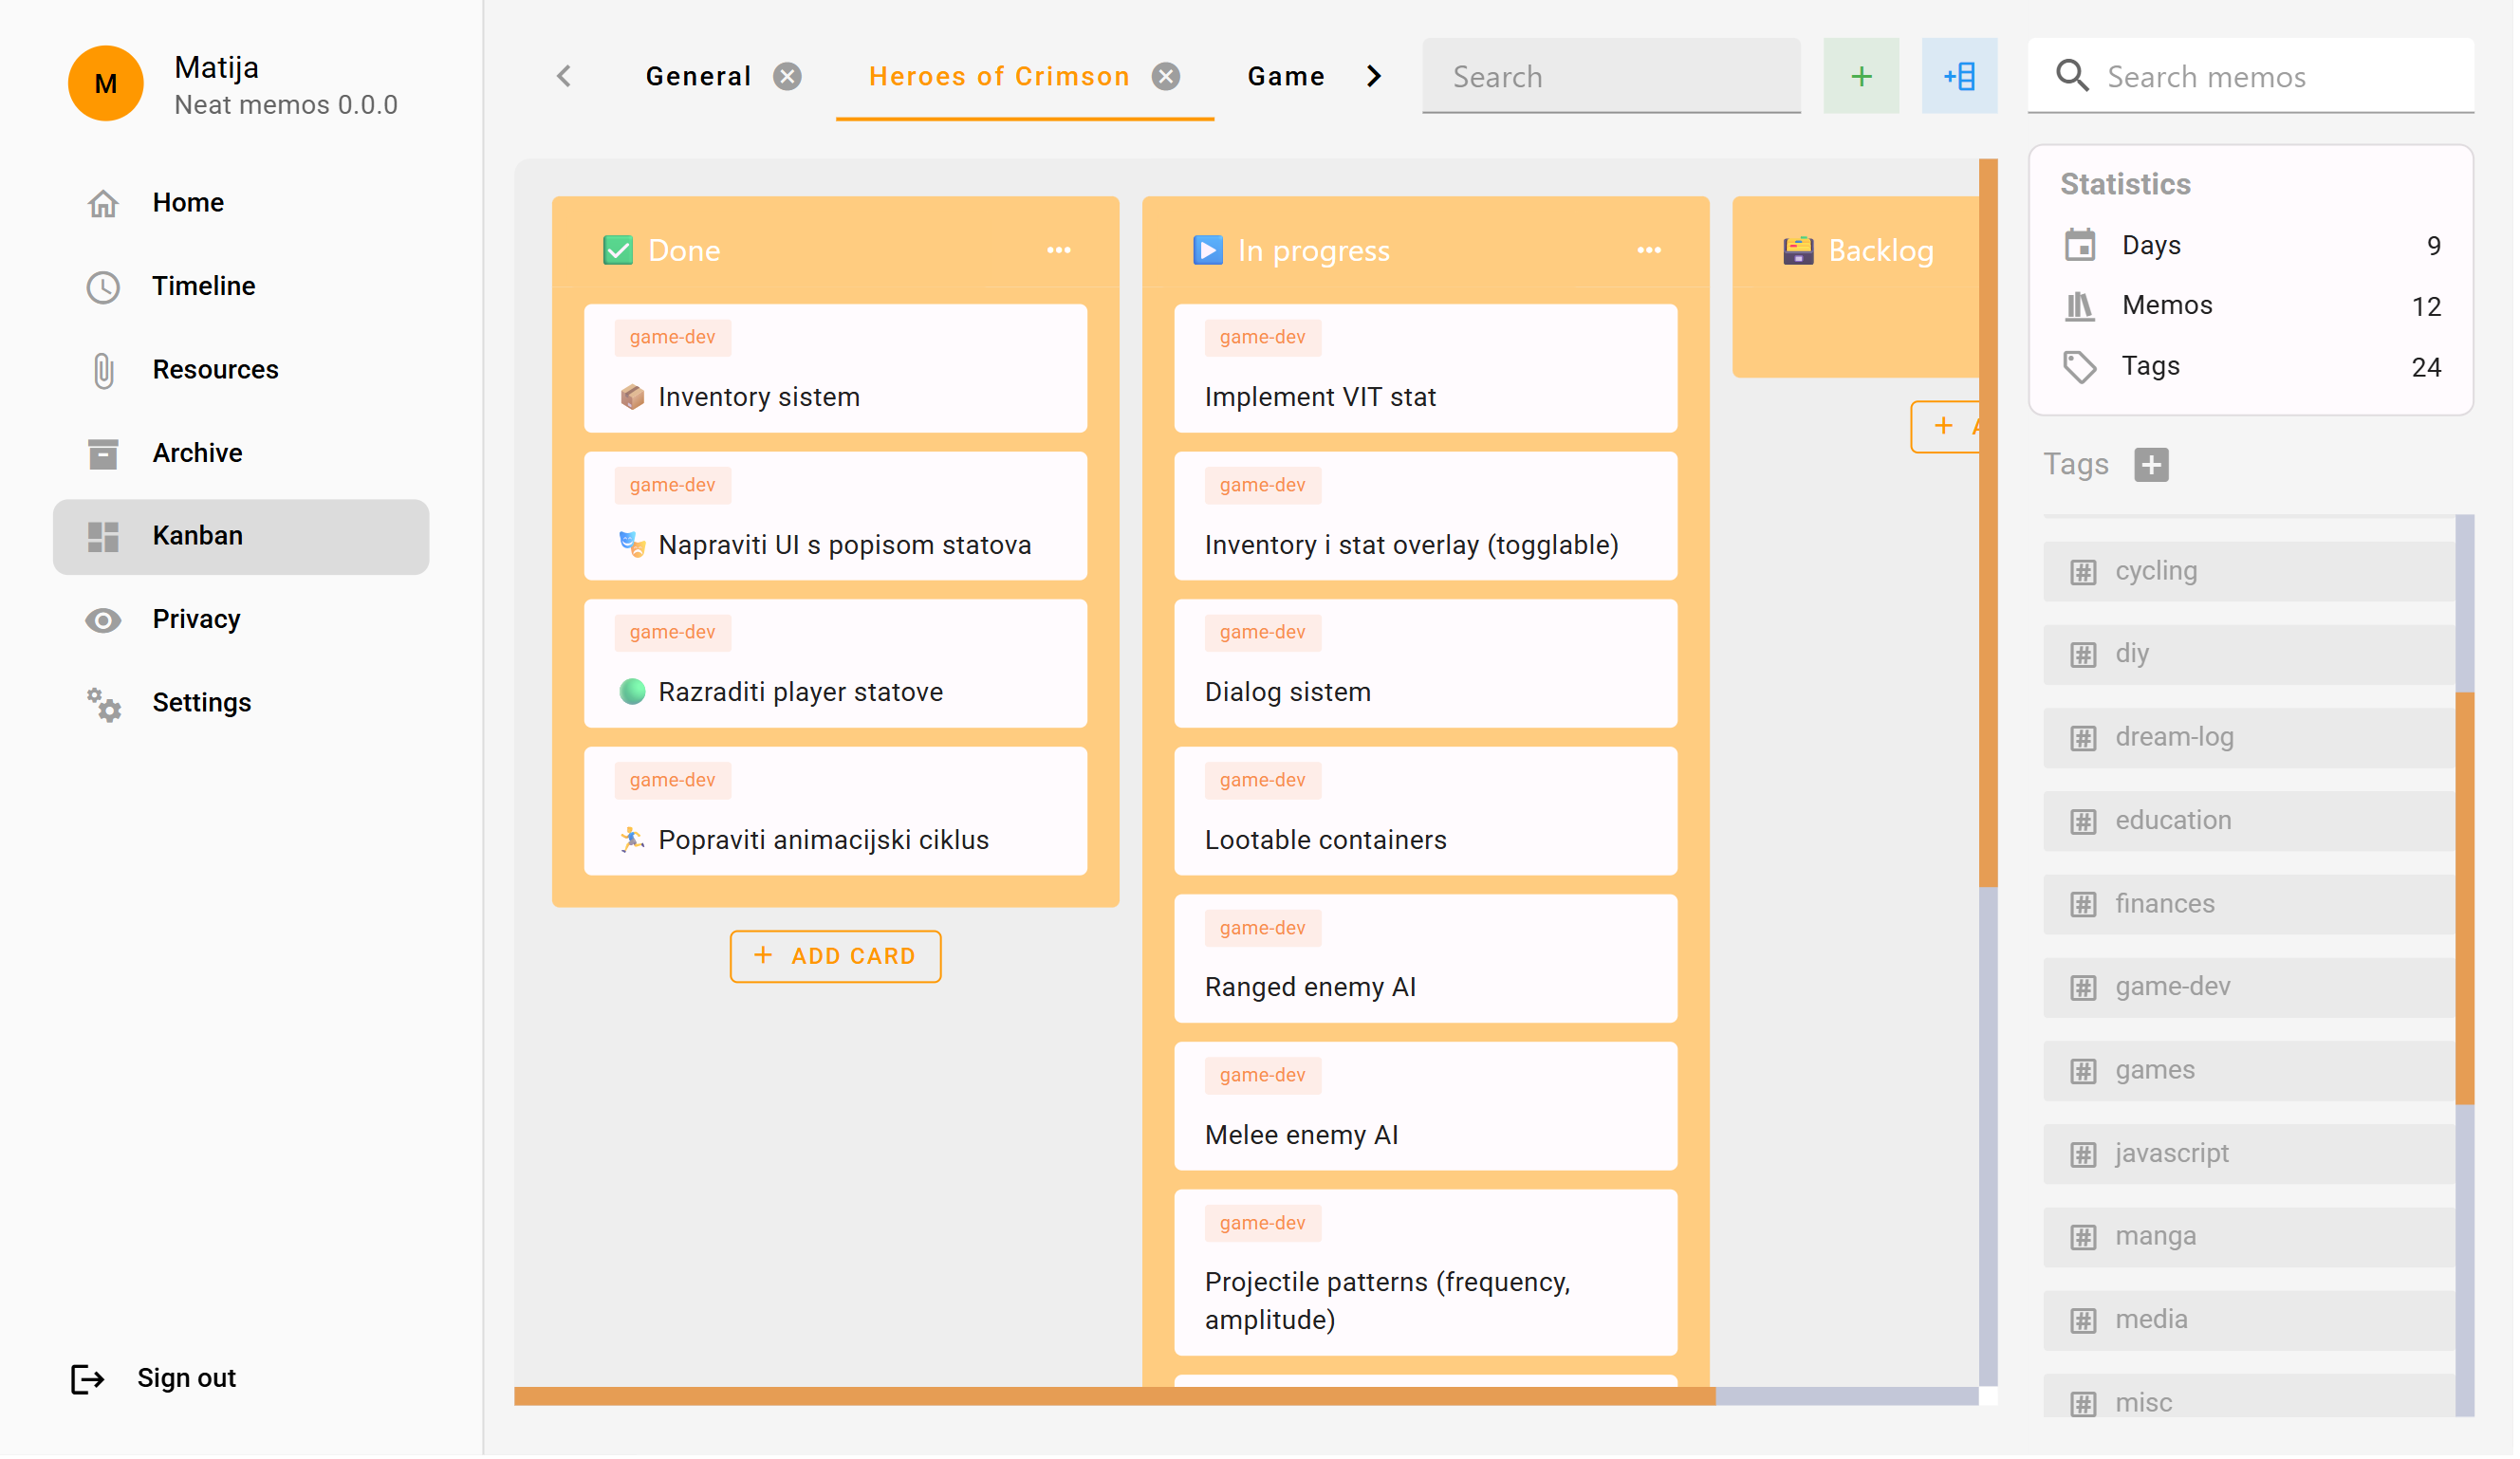Open the Done column options menu
This screenshot has width=2520, height=1459.
pos(1061,251)
